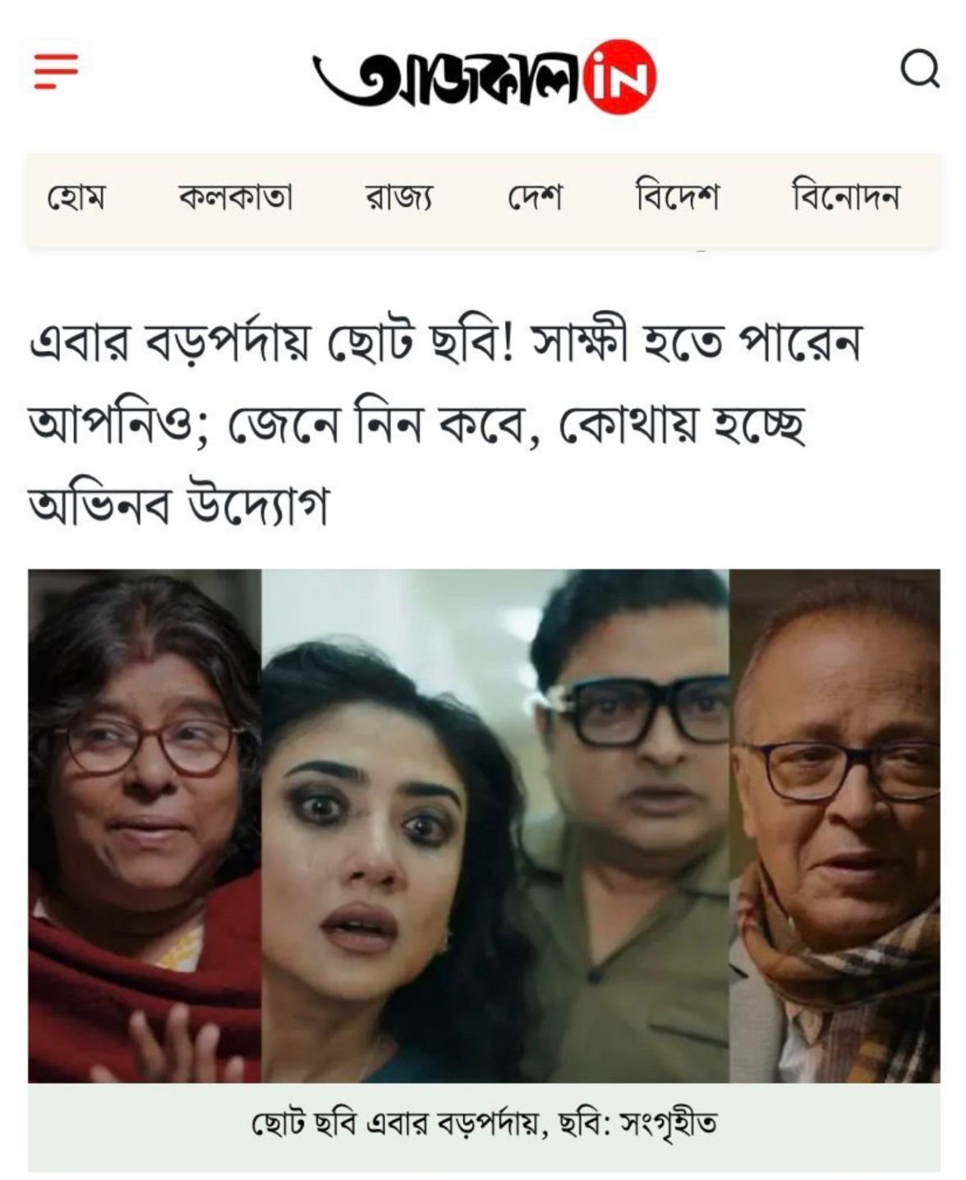The image size is (966, 1180).
Task: Tap elderly man with scarf photo
Action: pos(835,826)
